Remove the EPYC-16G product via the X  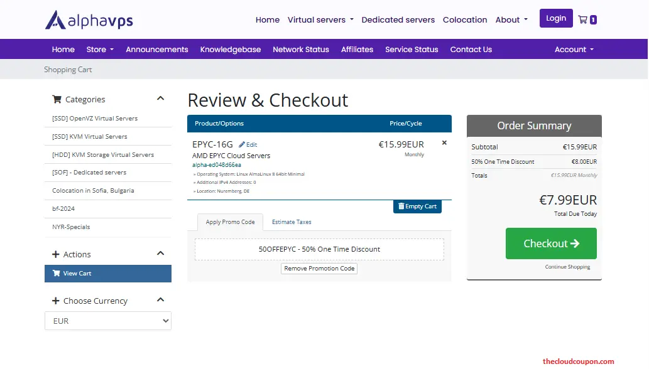tap(444, 142)
